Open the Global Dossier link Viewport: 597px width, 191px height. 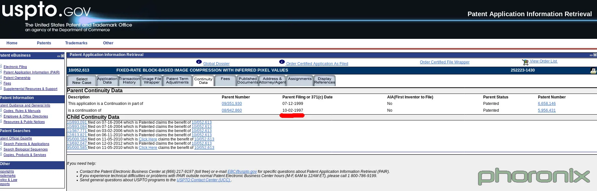point(216,64)
